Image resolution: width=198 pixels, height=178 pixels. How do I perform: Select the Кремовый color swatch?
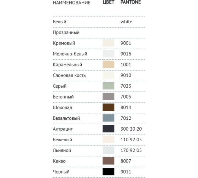108,43
